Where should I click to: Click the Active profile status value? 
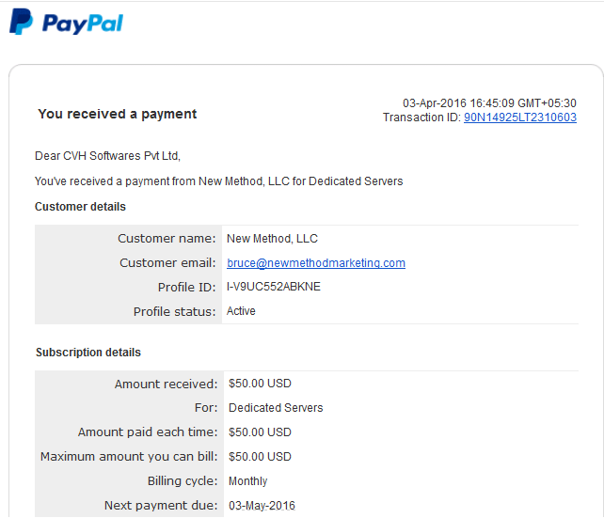pyautogui.click(x=241, y=311)
